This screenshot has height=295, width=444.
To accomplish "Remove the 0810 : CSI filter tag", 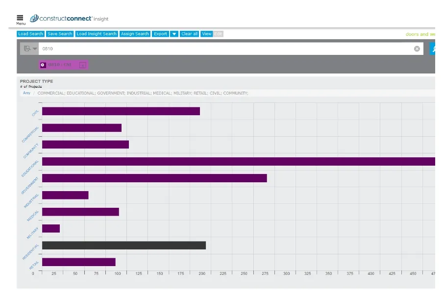I will (83, 65).
